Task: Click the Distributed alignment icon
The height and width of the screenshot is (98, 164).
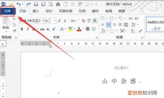Action: 126,25
